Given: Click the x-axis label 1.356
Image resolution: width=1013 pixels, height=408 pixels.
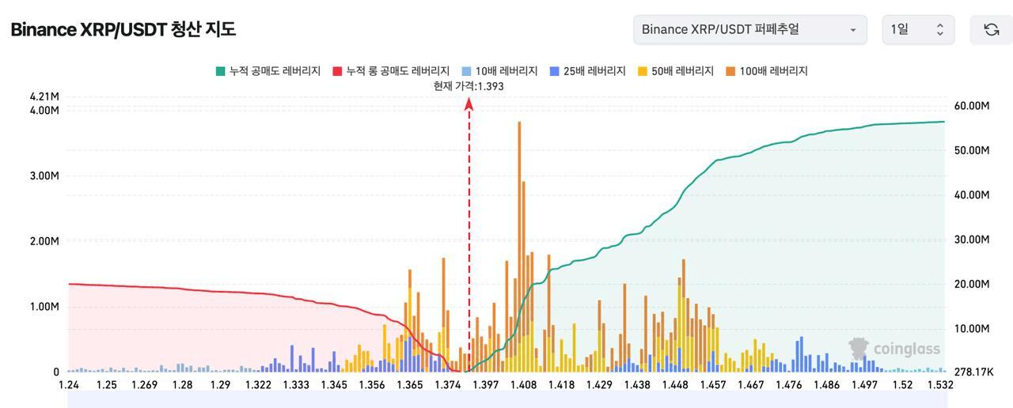Looking at the screenshot, I should 372,384.
